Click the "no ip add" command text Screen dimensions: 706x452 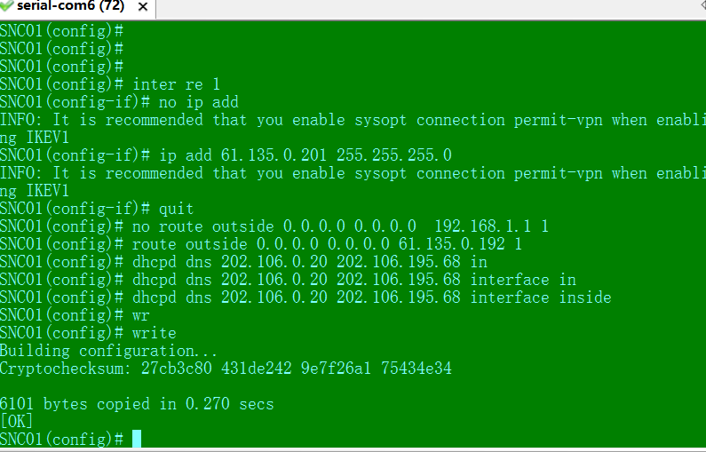(x=198, y=102)
